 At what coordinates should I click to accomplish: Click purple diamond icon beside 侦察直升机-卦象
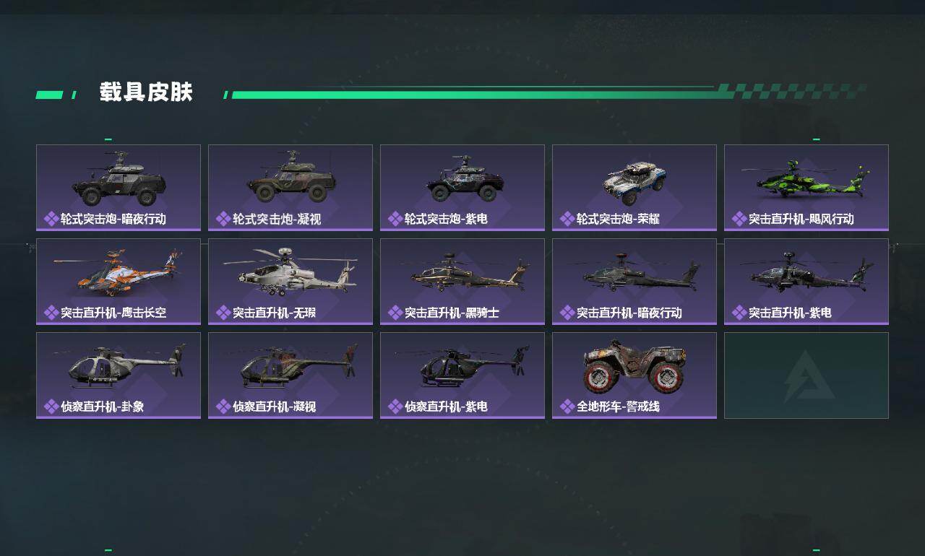[x=51, y=407]
